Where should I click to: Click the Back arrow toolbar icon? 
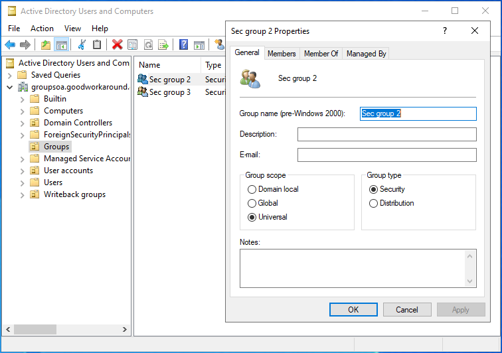pyautogui.click(x=10, y=44)
